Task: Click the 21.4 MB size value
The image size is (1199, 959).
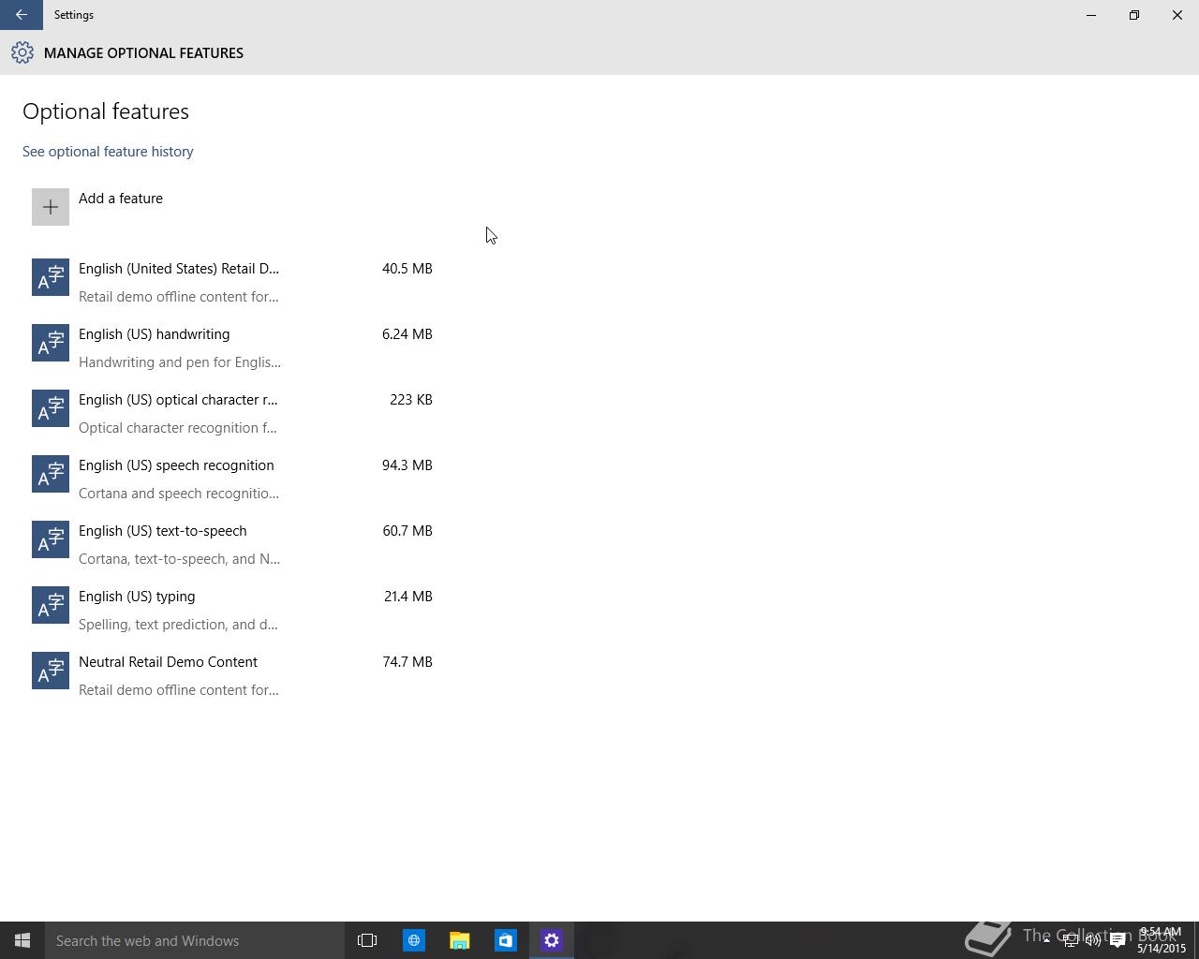Action: tap(408, 597)
